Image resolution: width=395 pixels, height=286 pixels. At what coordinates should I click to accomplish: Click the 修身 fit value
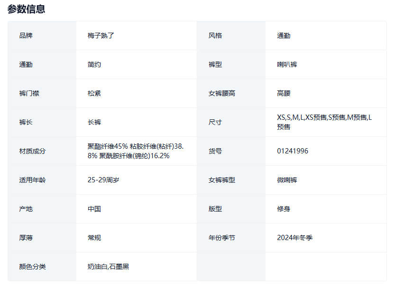click(284, 209)
